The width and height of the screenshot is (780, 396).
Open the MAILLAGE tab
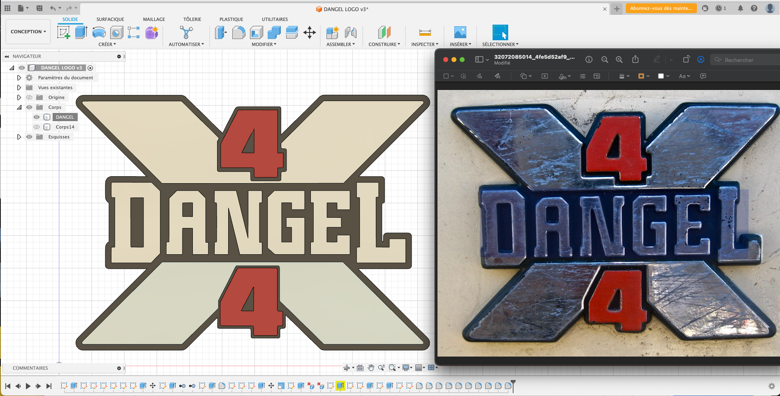click(x=154, y=19)
